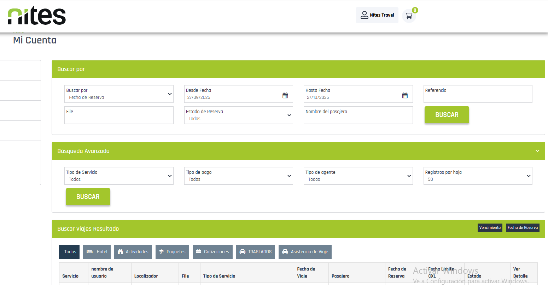
Task: Open the Desde Fecha calendar picker
Action: [x=285, y=95]
